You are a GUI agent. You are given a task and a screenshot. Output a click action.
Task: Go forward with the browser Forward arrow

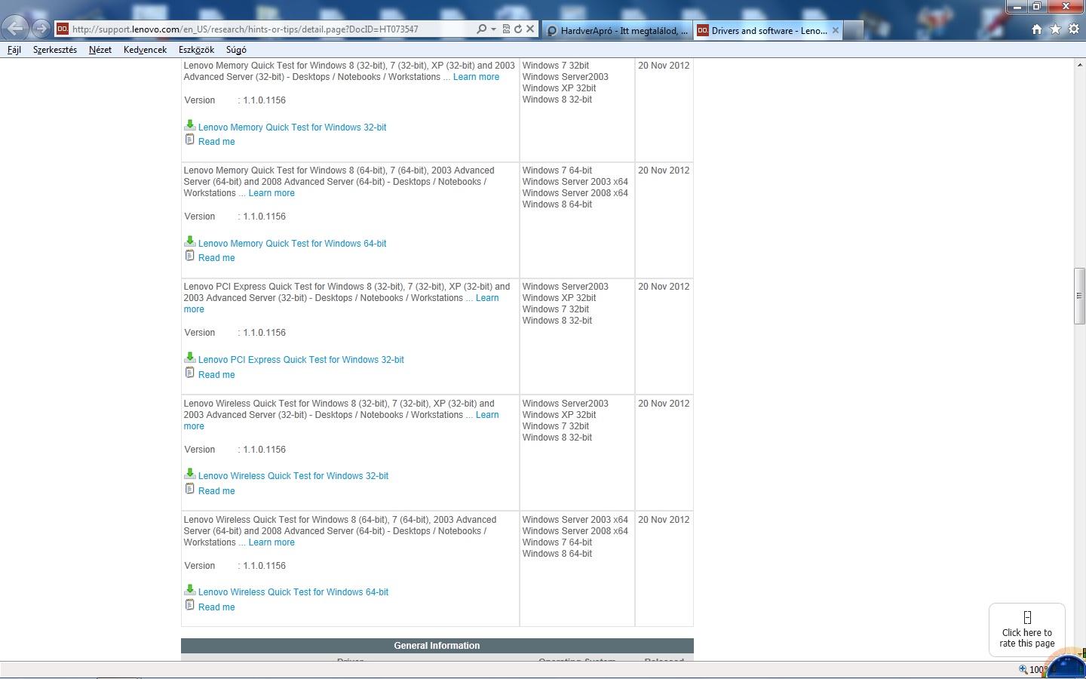click(41, 29)
